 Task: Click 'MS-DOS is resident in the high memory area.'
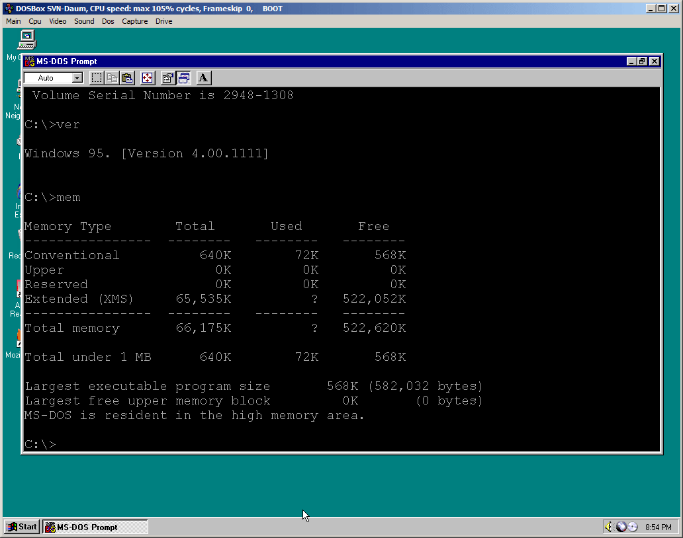coord(195,415)
